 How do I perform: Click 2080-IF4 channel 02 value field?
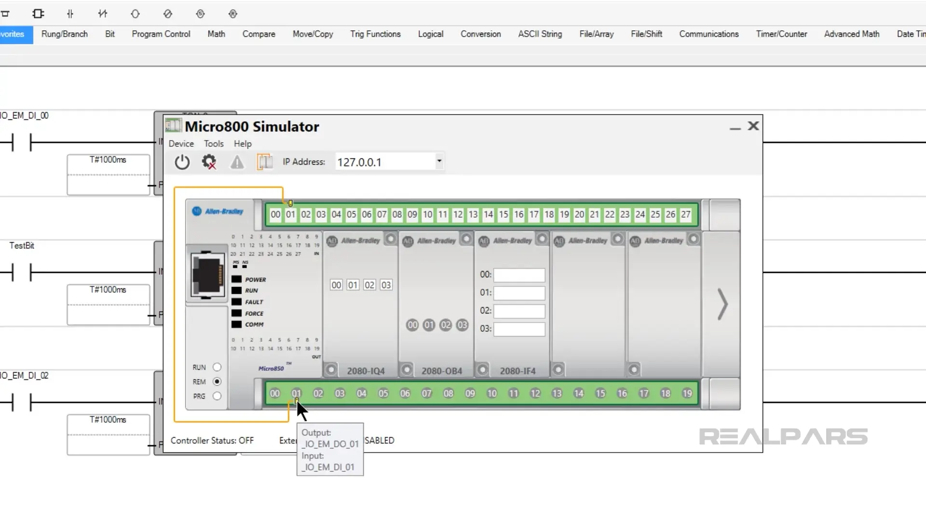click(519, 311)
